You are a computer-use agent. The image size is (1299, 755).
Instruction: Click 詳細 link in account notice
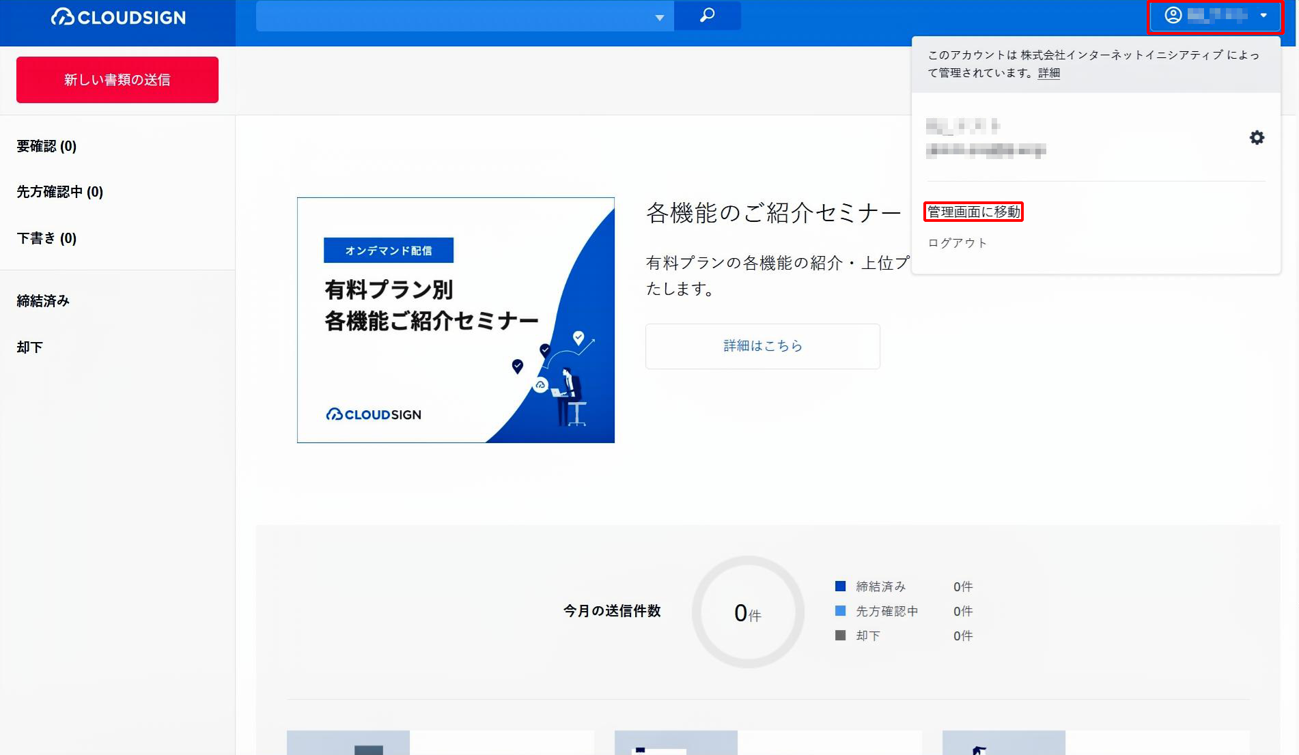click(x=1048, y=73)
